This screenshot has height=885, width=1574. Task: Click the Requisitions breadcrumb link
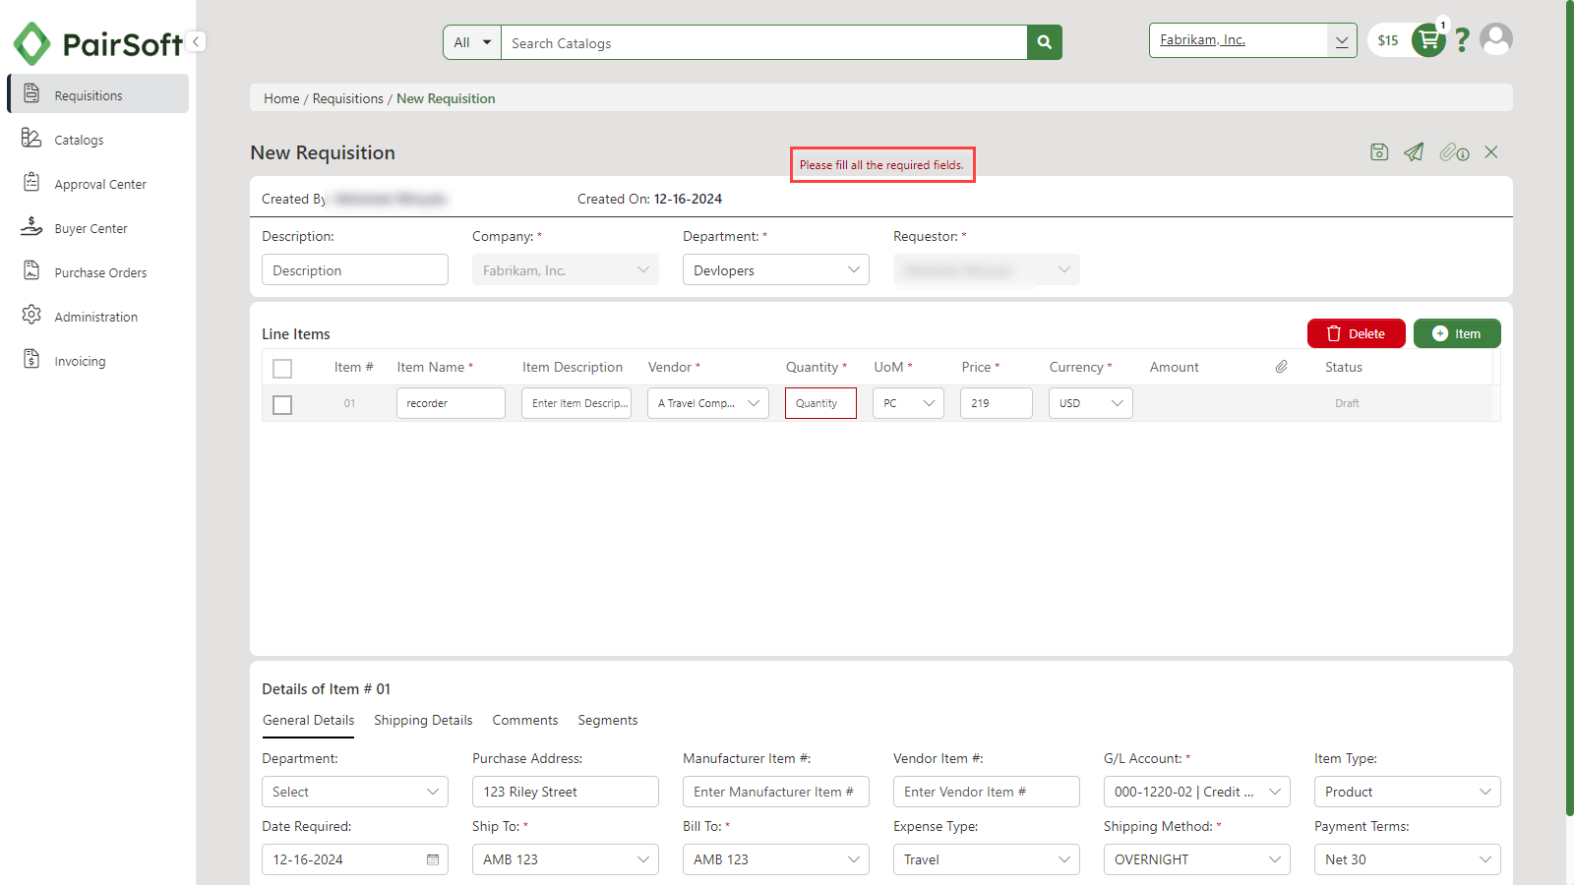[x=348, y=98]
